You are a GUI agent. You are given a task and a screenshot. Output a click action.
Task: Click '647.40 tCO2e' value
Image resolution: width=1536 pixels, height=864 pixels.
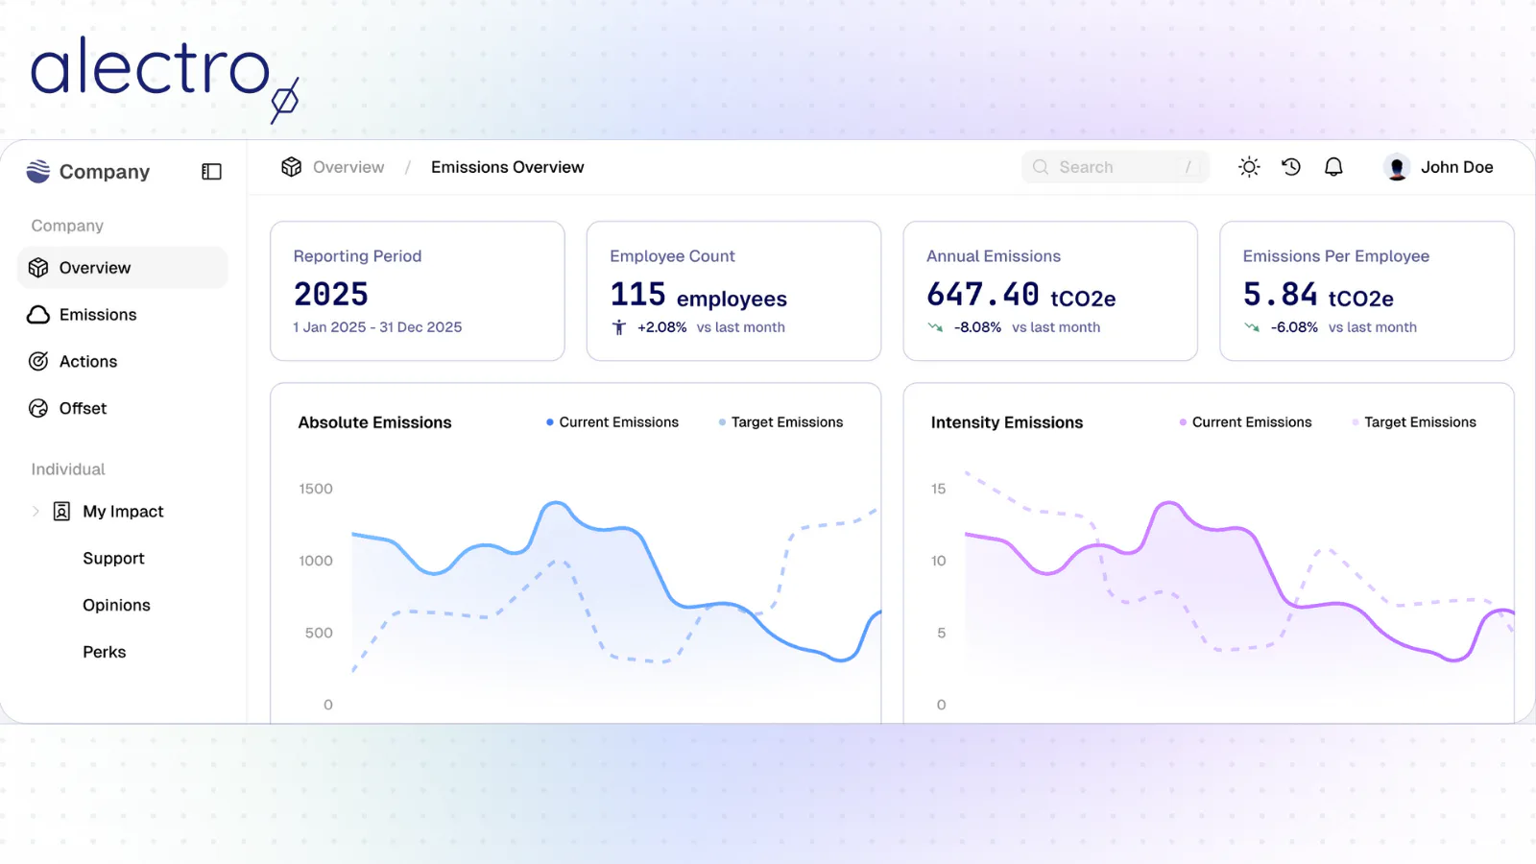coord(1021,295)
